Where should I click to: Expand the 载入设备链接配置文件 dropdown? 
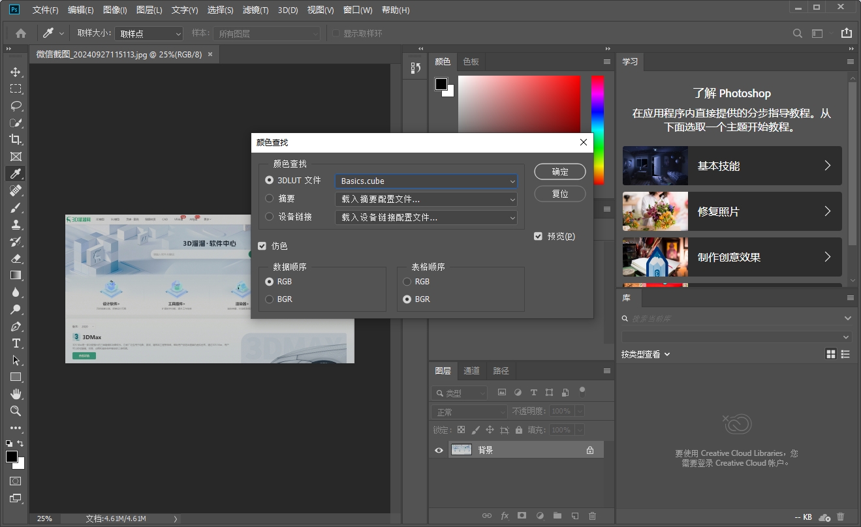[x=426, y=217]
